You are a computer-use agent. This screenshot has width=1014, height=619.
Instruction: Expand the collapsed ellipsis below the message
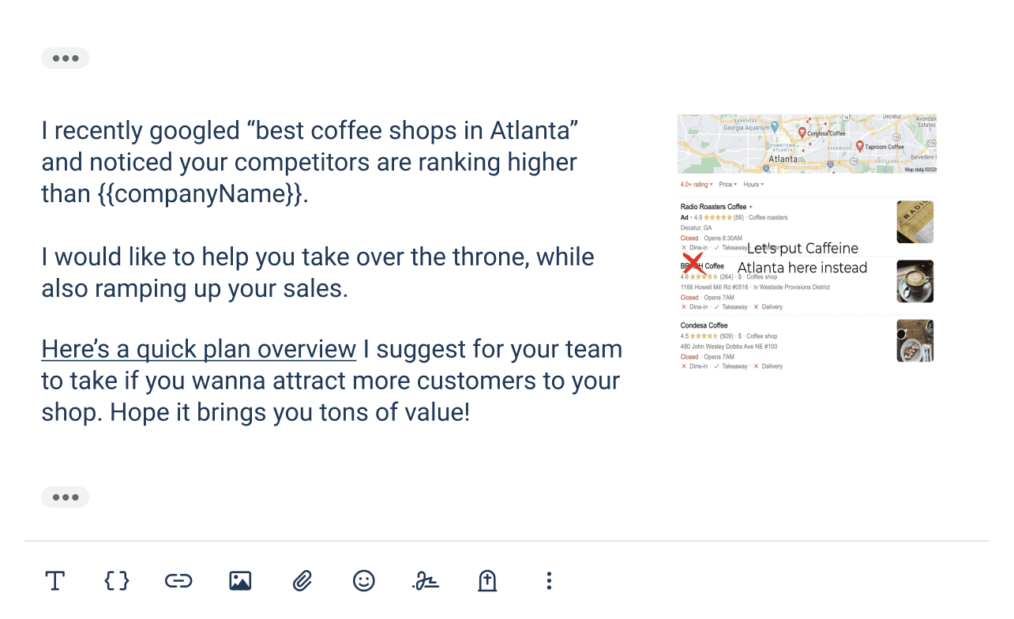65,497
